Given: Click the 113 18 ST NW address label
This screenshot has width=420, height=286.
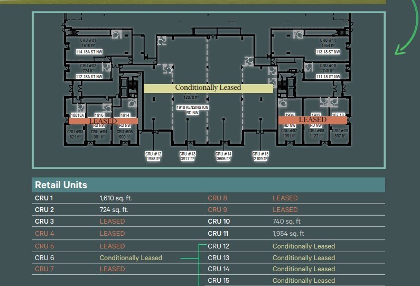Looking at the screenshot, I should tap(328, 52).
